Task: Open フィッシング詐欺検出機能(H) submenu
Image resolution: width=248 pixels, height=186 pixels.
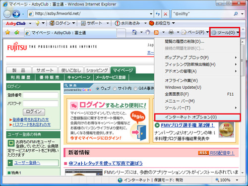Action: [x=197, y=64]
